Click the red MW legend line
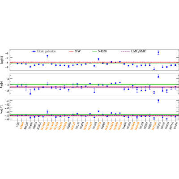The height and width of the screenshot is (179, 179). point(71,51)
